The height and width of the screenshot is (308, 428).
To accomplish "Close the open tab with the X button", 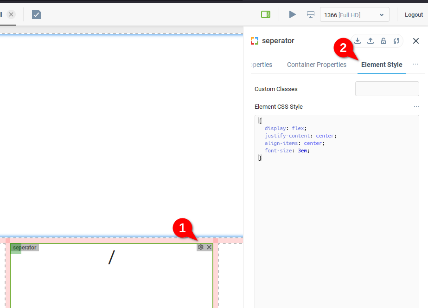I will 11,14.
